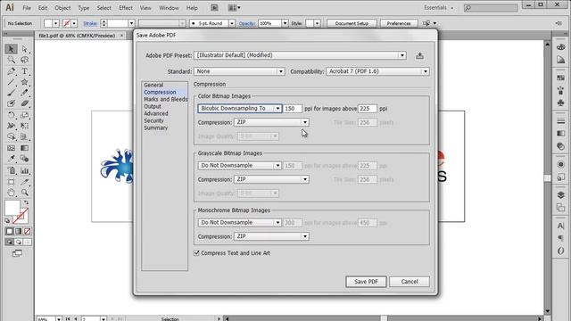
Task: Open the Marks and Bleeds page
Action: 166,99
